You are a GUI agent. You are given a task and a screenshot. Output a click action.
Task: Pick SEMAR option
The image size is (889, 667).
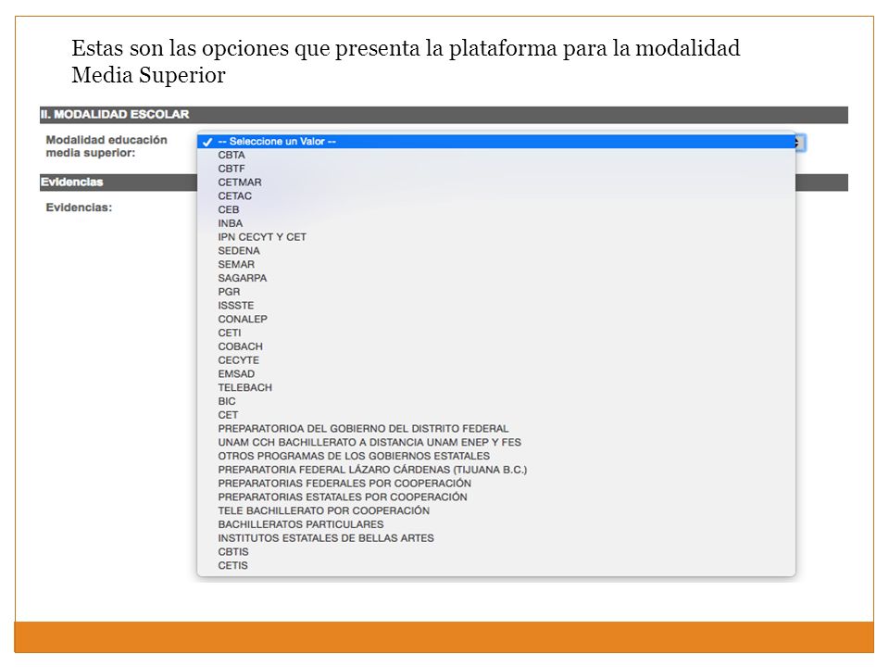(x=496, y=264)
